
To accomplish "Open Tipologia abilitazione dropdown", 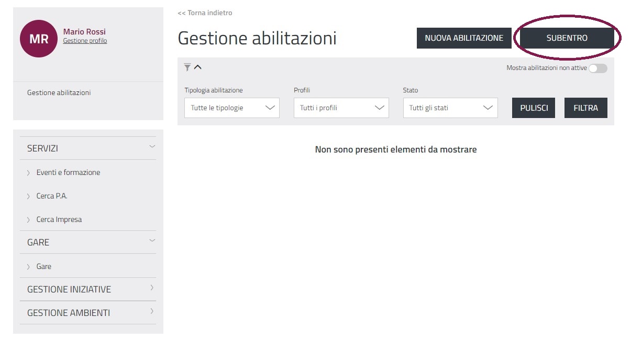I will [x=231, y=108].
